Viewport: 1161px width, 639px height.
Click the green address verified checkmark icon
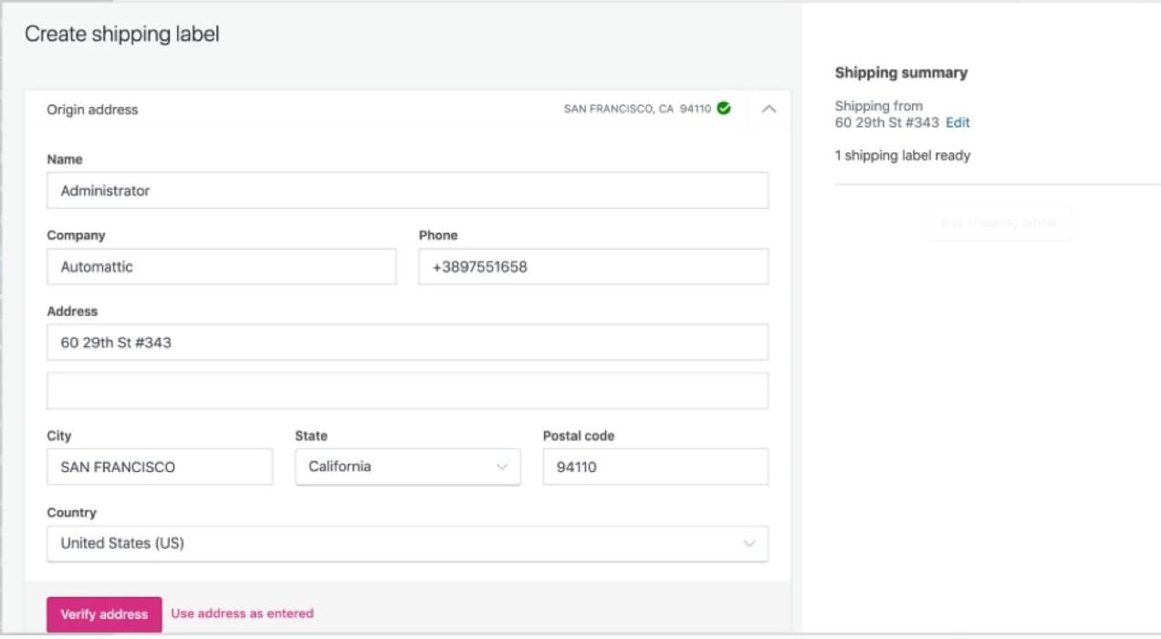[x=722, y=108]
